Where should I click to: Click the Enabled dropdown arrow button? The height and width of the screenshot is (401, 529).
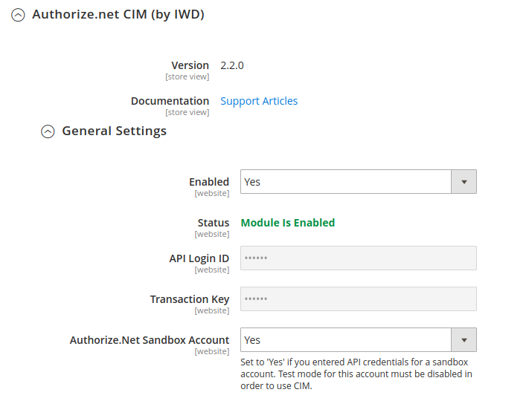[x=464, y=182]
